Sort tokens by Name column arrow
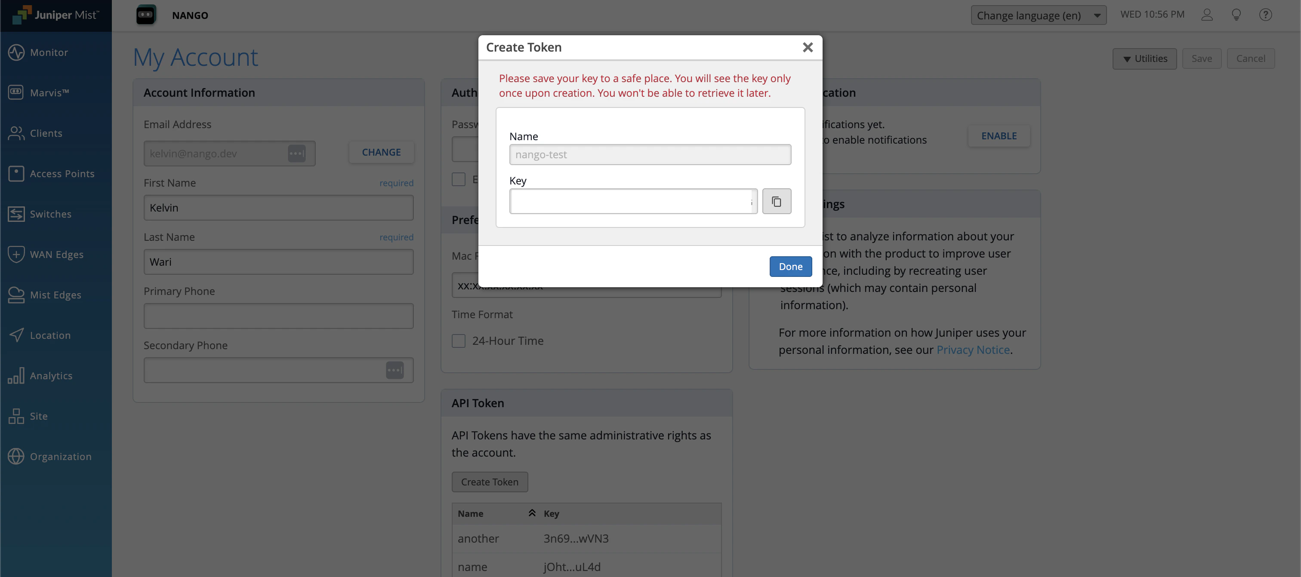The height and width of the screenshot is (577, 1301). 532,513
